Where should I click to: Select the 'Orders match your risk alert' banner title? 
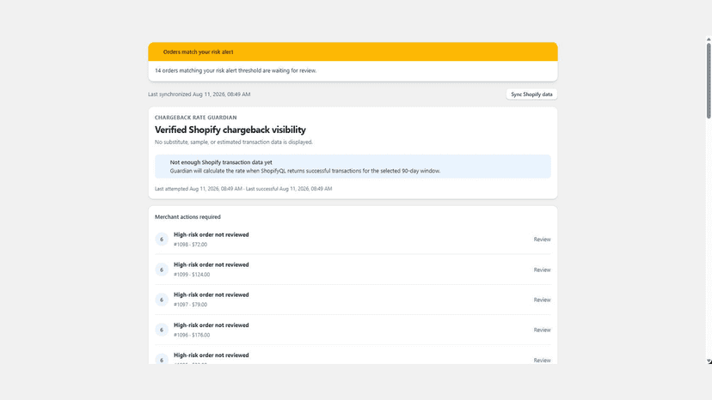199,52
